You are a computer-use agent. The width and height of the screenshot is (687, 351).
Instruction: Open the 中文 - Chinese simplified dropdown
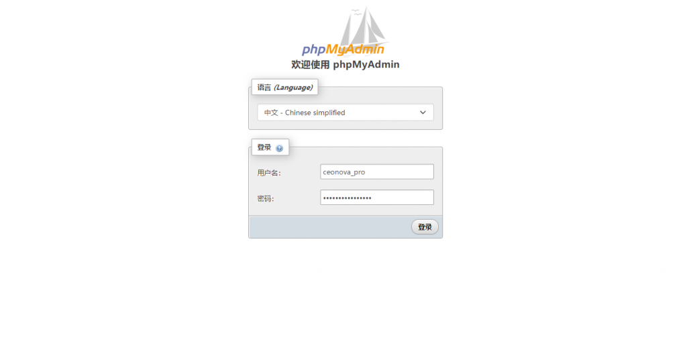[x=346, y=113]
